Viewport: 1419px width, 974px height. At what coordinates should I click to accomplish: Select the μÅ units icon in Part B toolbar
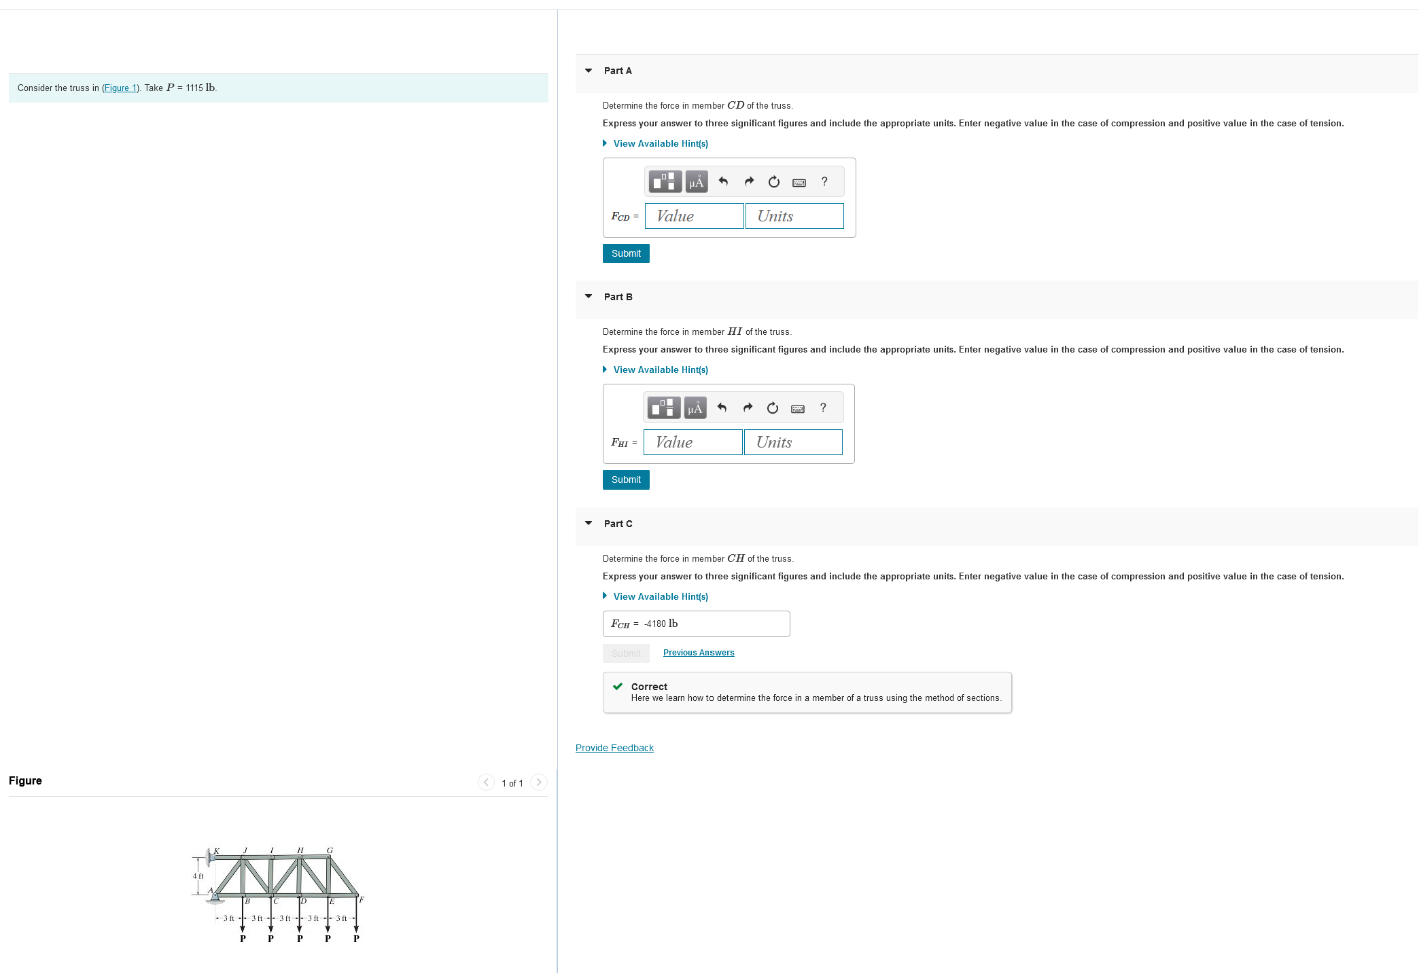click(x=695, y=408)
